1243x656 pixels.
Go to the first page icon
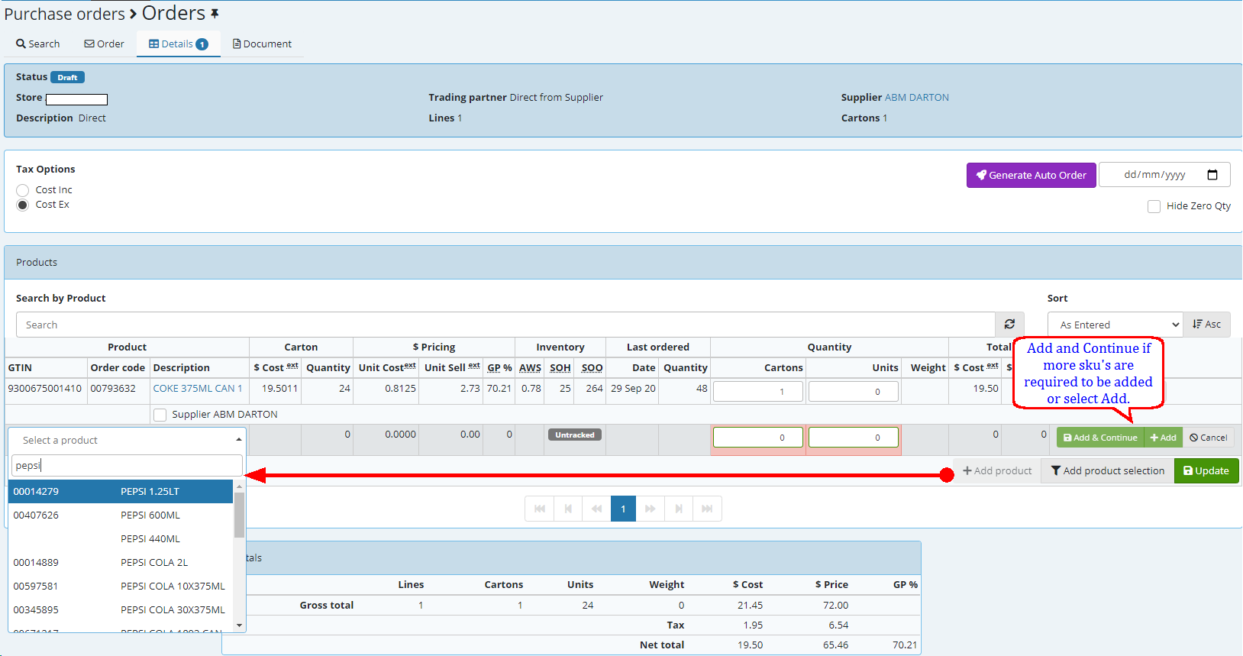coord(539,509)
